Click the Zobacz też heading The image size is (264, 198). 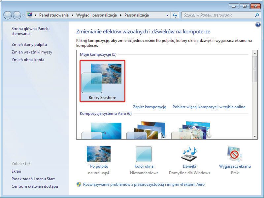21,164
